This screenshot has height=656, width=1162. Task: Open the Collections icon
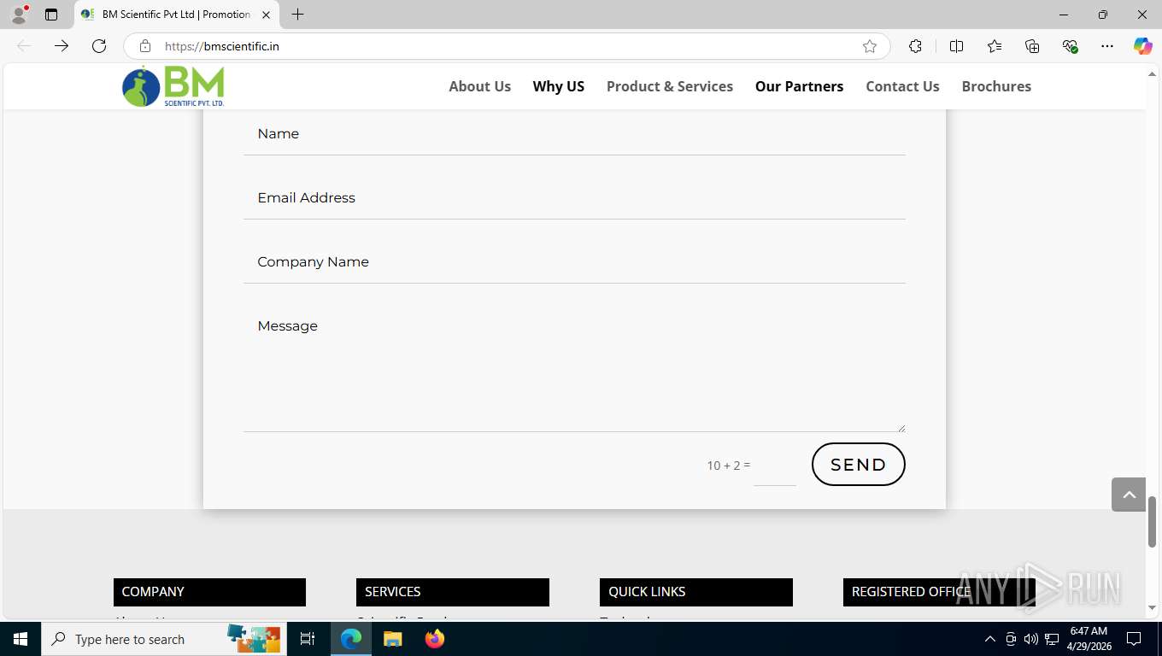(x=1032, y=46)
